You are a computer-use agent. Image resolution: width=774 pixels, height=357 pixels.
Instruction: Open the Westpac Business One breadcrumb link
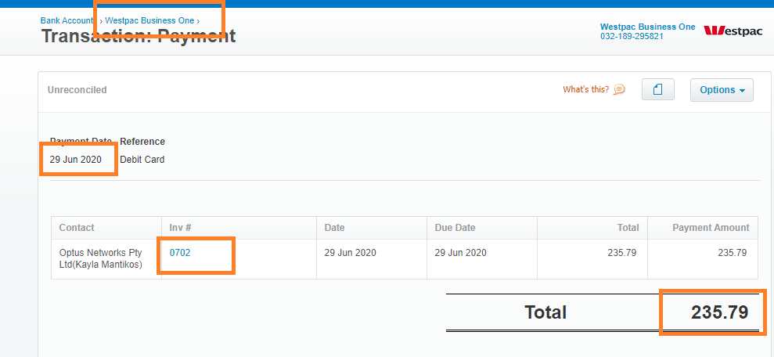tap(149, 20)
